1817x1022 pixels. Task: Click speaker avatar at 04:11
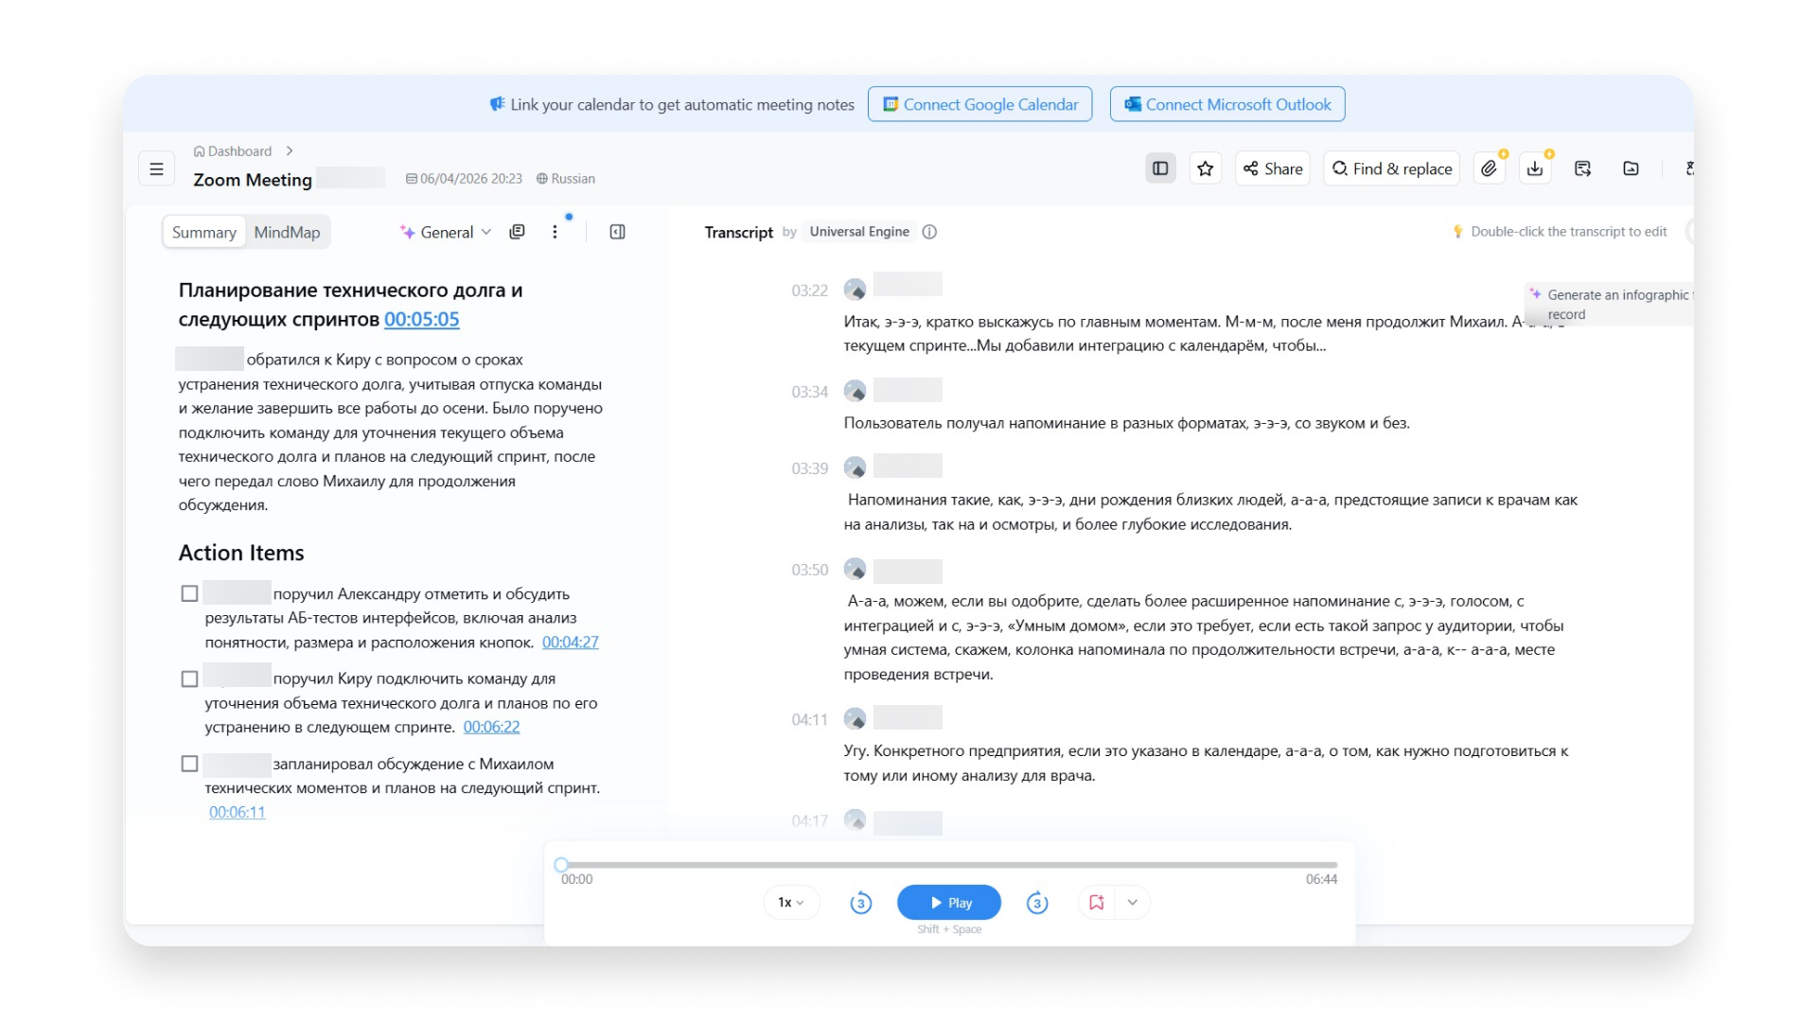coord(855,719)
